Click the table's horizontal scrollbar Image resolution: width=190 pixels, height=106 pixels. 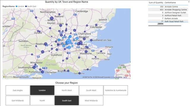coord(165,26)
